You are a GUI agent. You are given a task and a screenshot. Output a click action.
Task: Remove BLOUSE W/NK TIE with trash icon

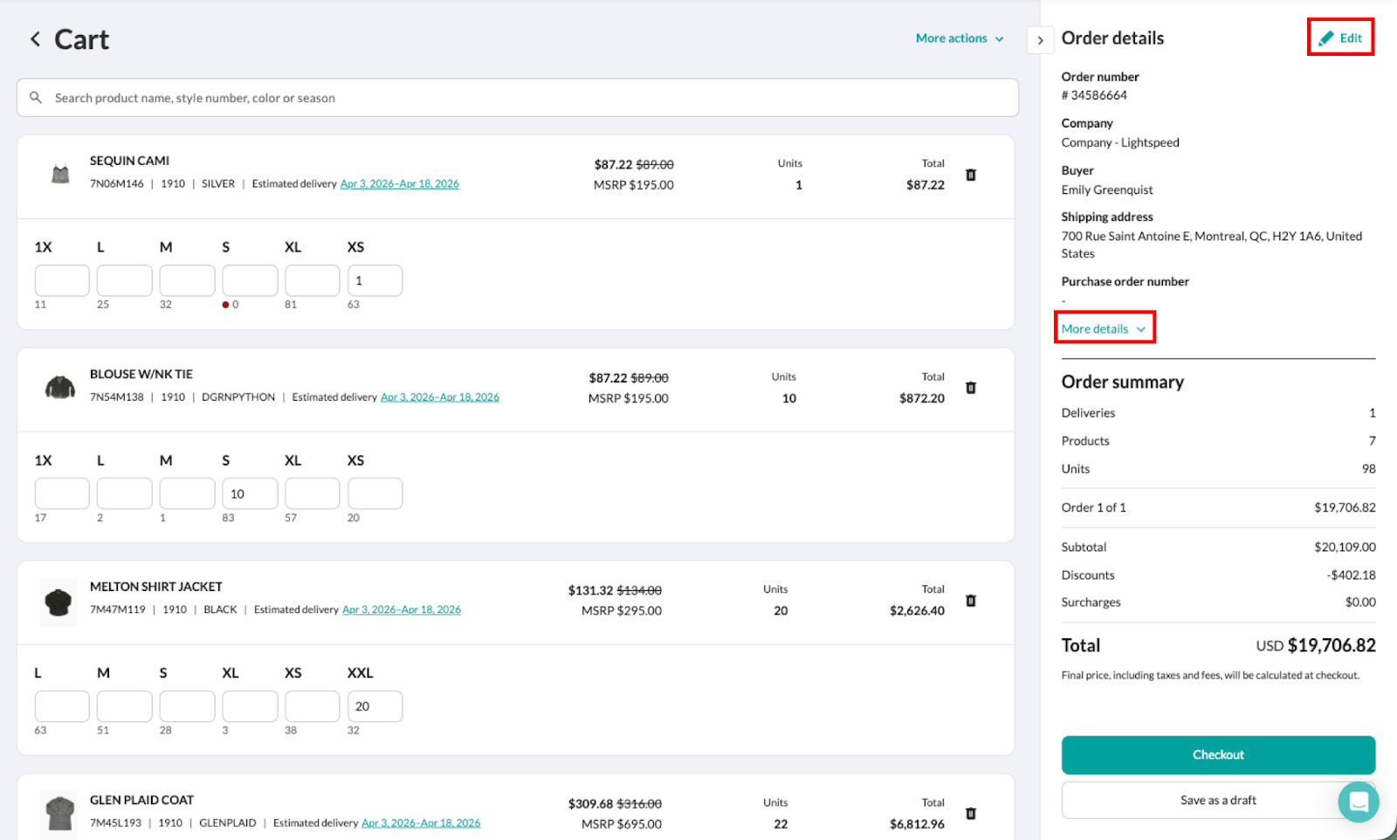click(971, 388)
